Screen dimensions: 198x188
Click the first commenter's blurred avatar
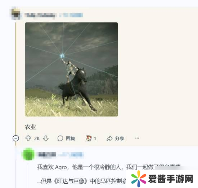pos(16,14)
